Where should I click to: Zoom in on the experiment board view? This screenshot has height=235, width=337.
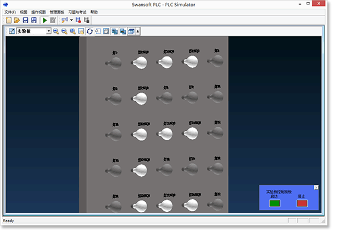pyautogui.click(x=56, y=32)
